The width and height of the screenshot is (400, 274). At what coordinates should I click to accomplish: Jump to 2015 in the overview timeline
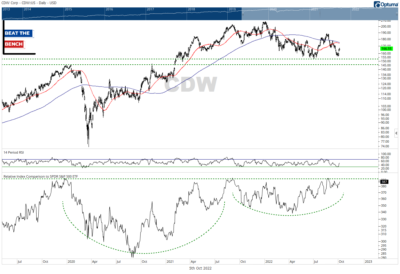tap(68, 9)
